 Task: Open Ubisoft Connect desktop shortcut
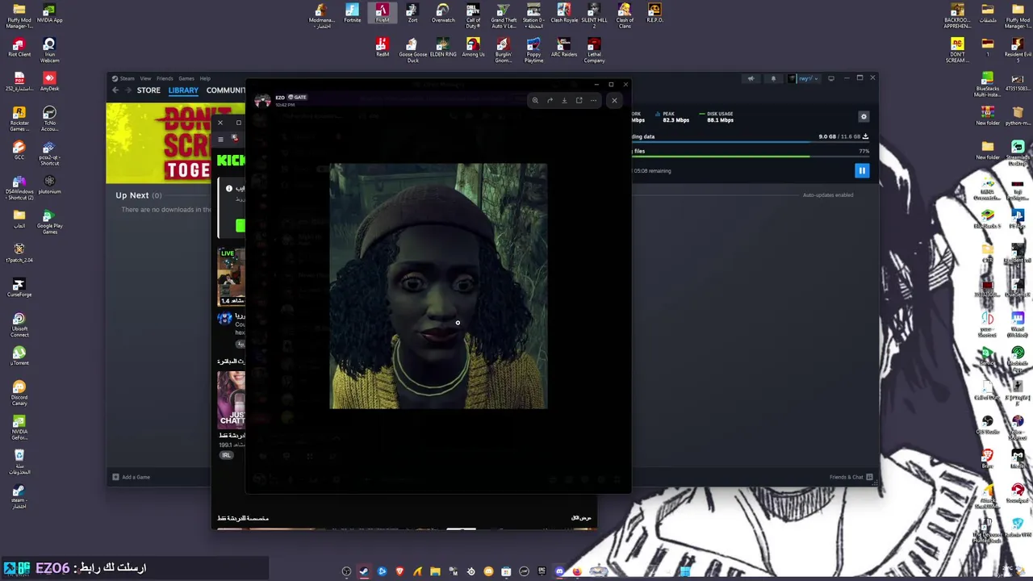point(19,324)
